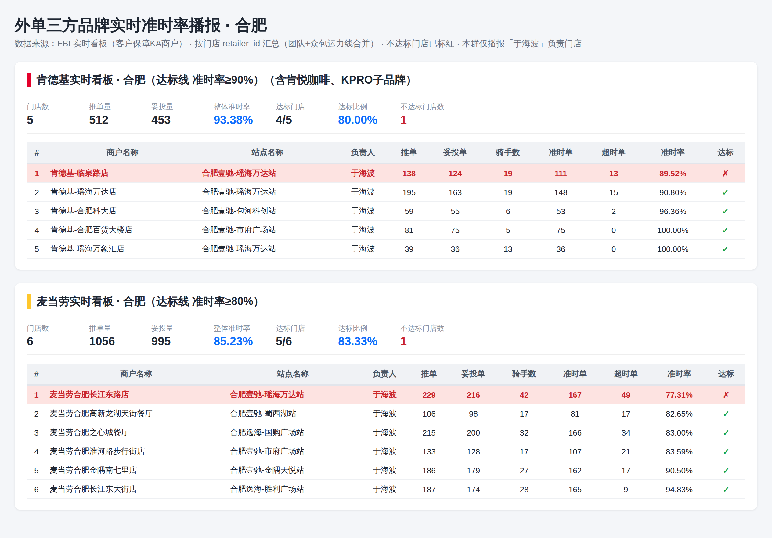Click on-time rate 77.31%
The height and width of the screenshot is (538, 772).
[679, 395]
